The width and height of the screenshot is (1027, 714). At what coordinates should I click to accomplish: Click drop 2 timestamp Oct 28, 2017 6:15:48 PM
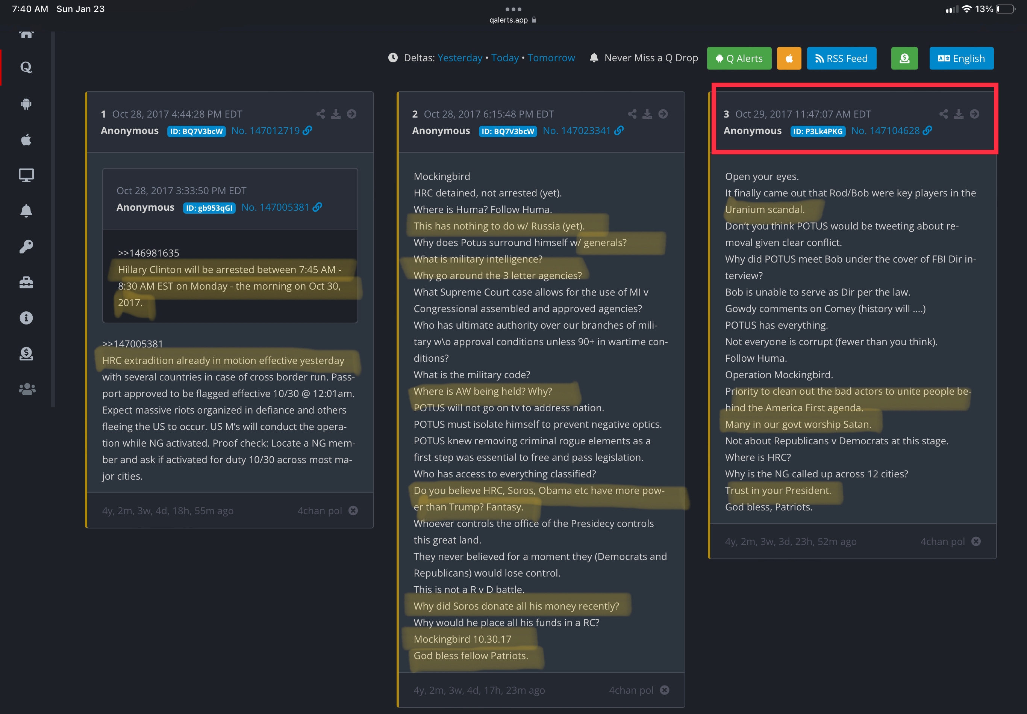[488, 114]
